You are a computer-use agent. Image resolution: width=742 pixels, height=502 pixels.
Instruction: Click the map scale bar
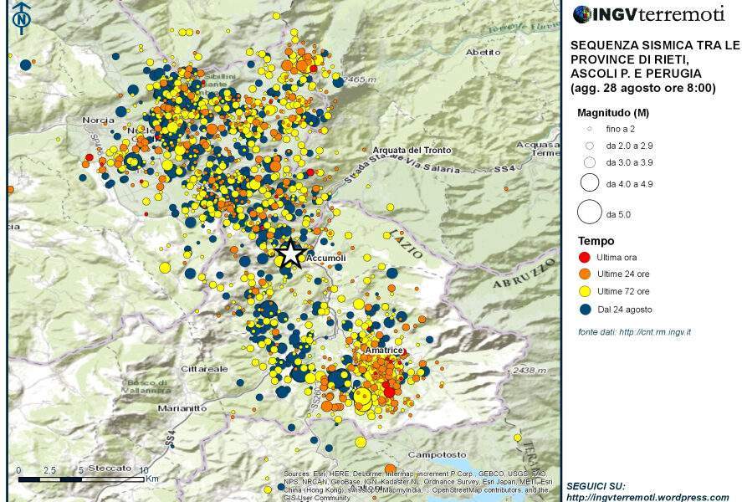(81, 479)
